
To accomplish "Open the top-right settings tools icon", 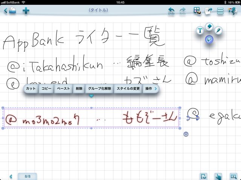I will click(x=232, y=11).
